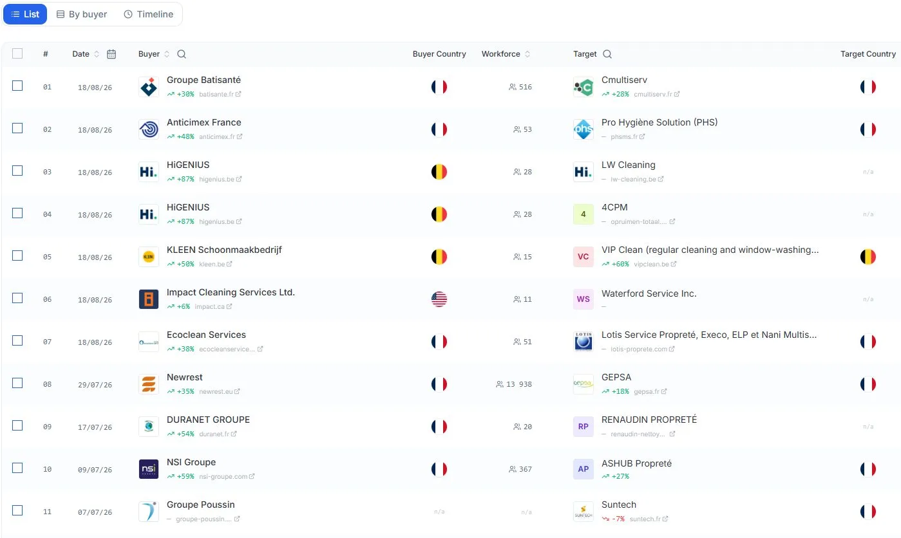Click the Anticimex France logo icon
The width and height of the screenshot is (901, 538).
point(149,129)
